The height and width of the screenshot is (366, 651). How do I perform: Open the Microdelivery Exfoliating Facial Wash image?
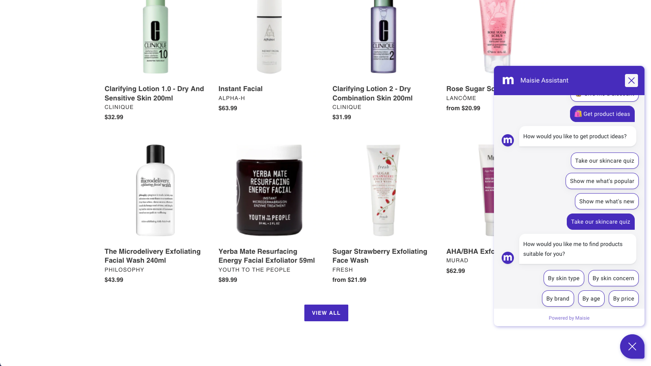155,190
